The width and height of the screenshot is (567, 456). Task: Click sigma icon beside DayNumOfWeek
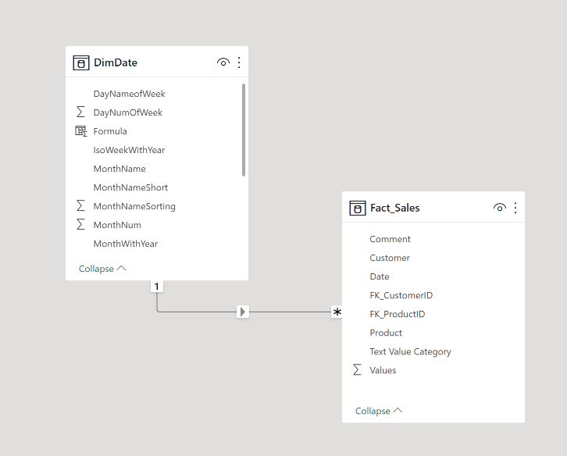coord(80,112)
